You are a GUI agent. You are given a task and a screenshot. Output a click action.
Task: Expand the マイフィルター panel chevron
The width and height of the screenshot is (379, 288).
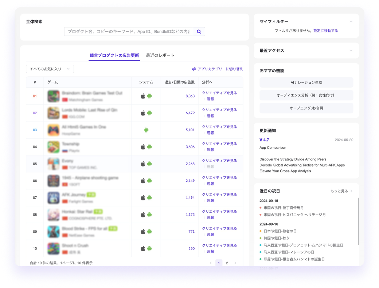(x=351, y=21)
